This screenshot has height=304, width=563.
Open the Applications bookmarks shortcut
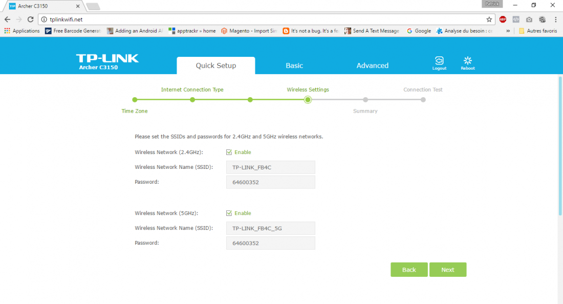point(22,31)
